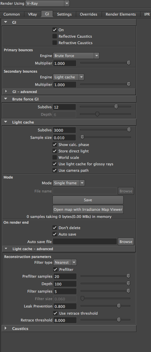Toggle Store direct light checkbox
The image size is (151, 352).
point(55,151)
